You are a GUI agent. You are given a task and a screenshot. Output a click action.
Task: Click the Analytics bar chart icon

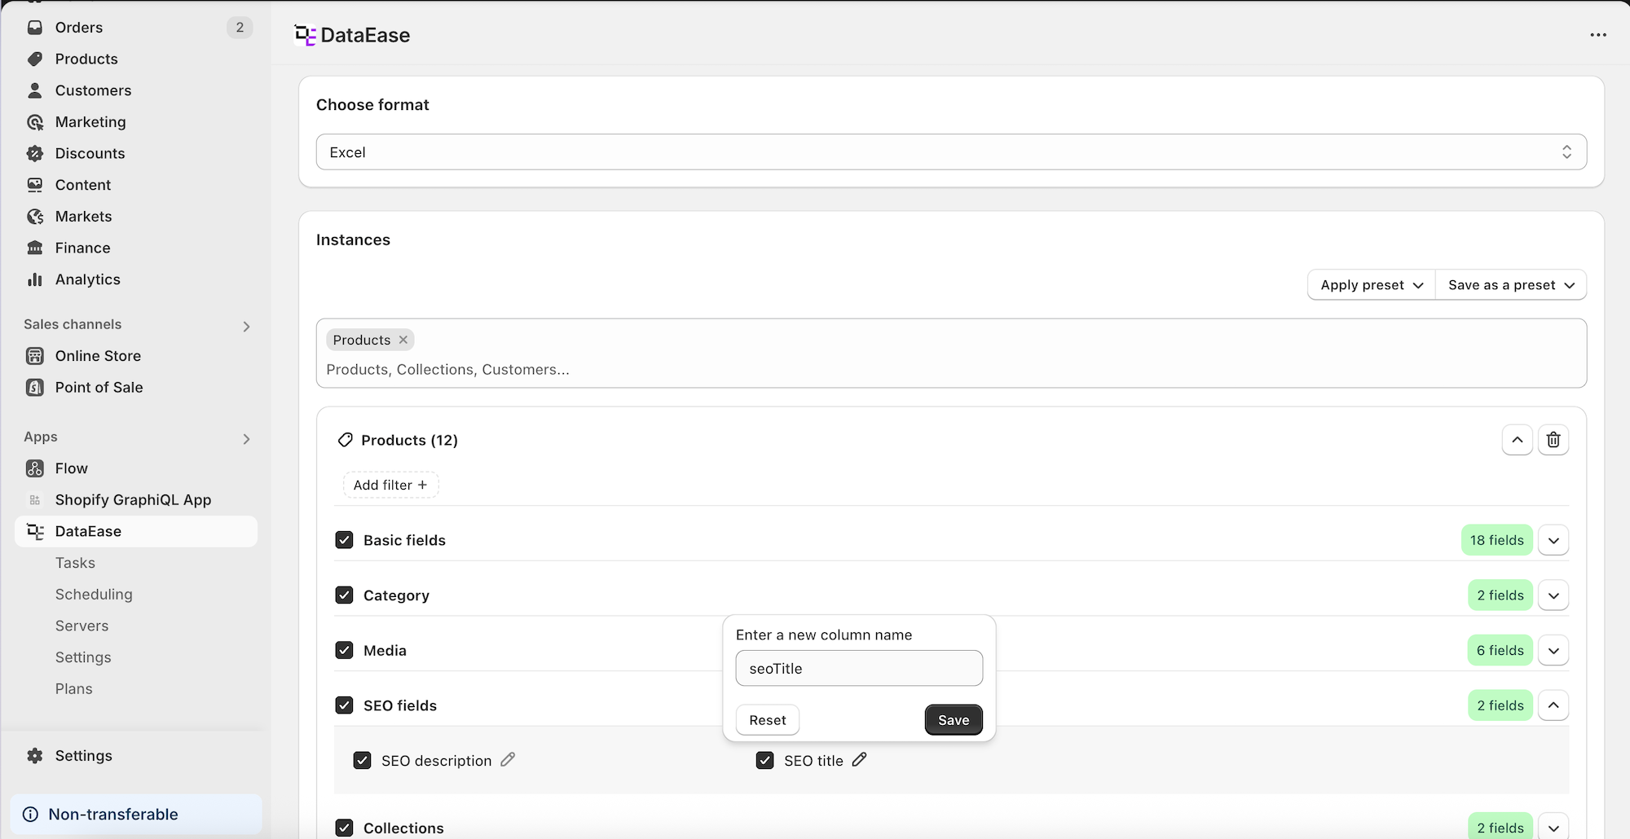click(x=35, y=279)
